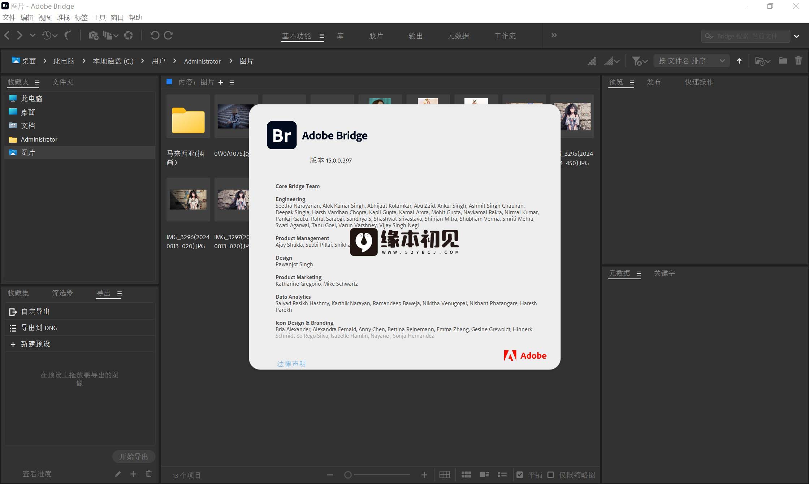Click 新建预设 to create preset
The image size is (809, 484).
click(x=79, y=344)
